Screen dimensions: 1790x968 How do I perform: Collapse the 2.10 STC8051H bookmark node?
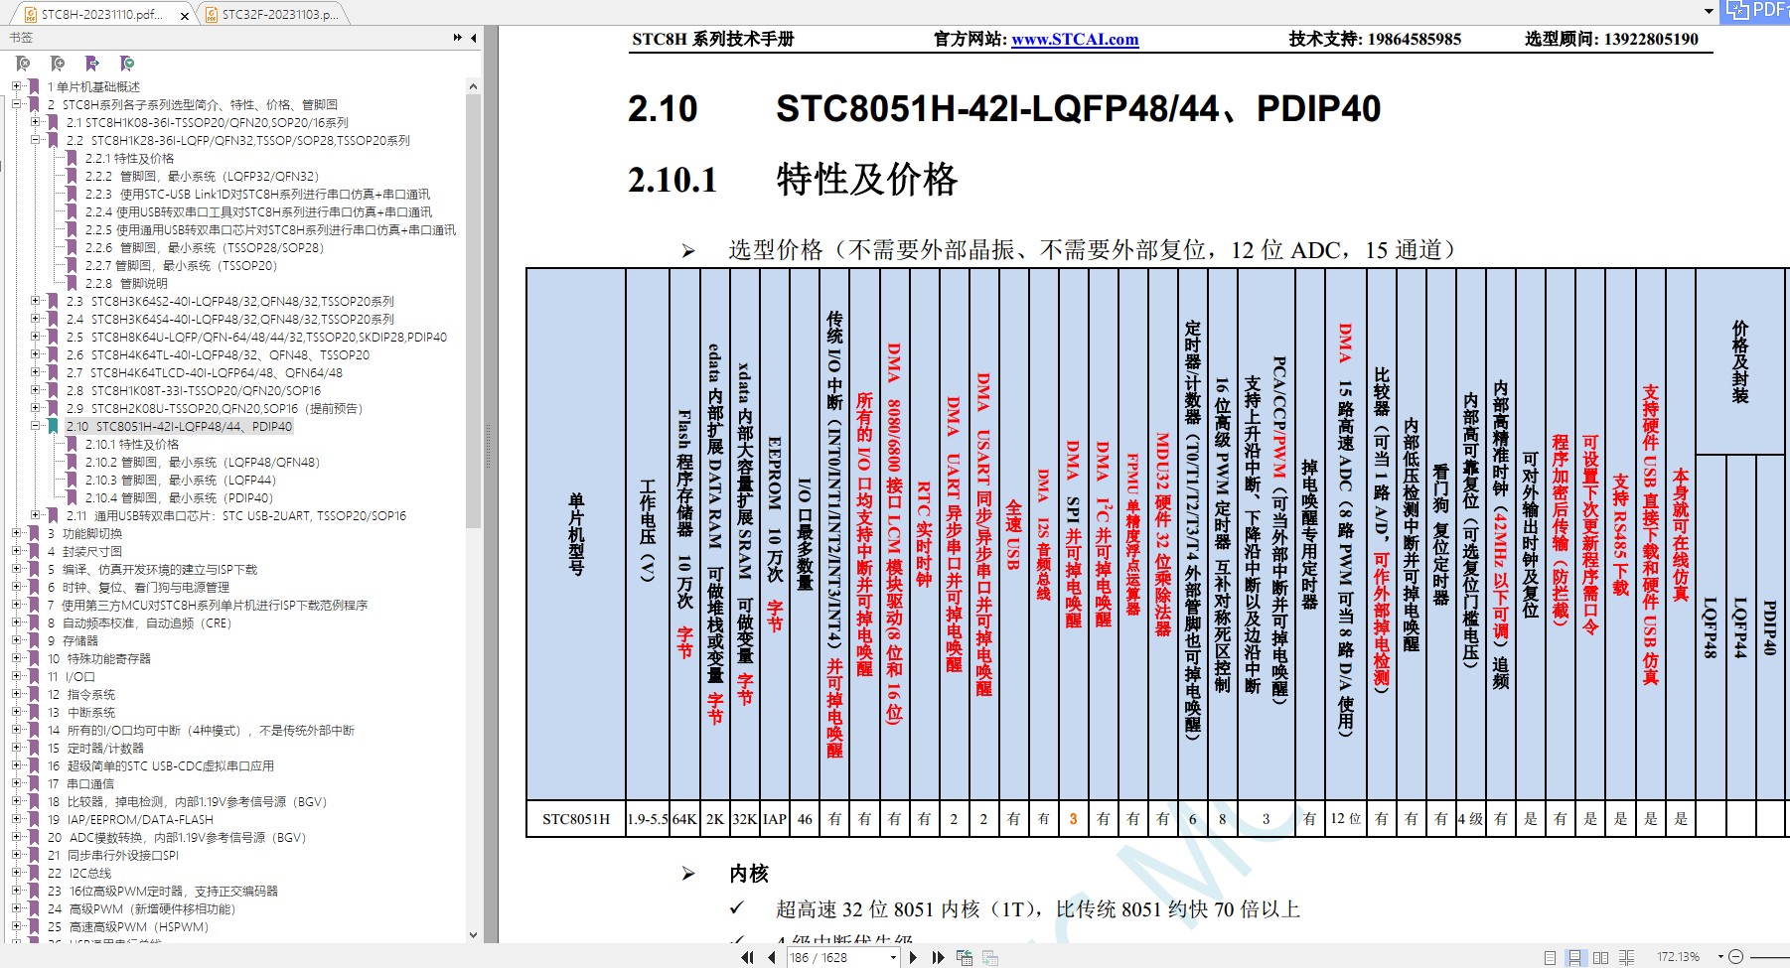[36, 426]
